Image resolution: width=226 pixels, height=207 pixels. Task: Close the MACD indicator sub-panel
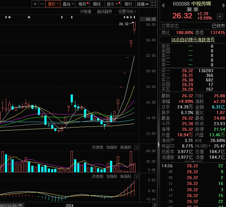pyautogui.click(x=136, y=176)
